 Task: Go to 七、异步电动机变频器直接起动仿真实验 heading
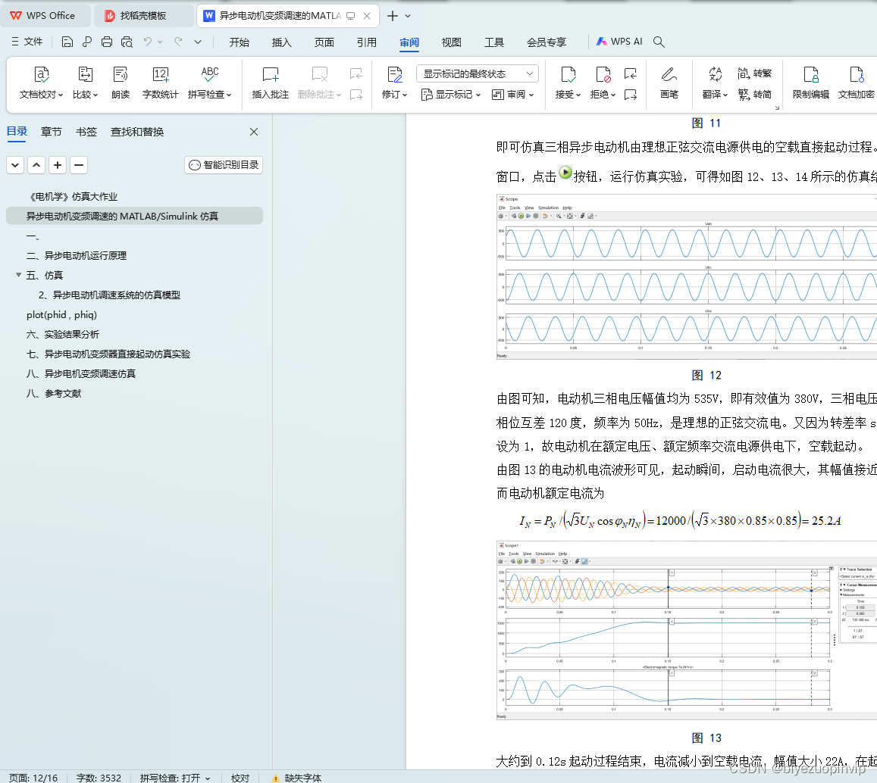click(108, 354)
